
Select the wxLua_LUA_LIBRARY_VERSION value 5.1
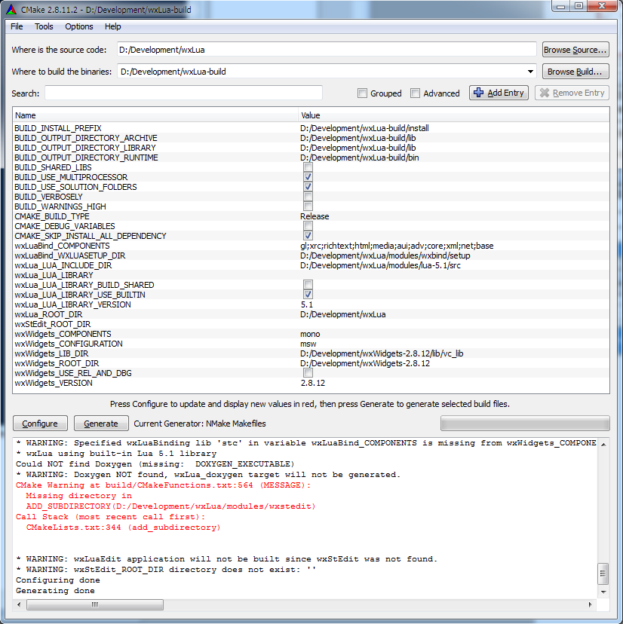pyautogui.click(x=307, y=304)
